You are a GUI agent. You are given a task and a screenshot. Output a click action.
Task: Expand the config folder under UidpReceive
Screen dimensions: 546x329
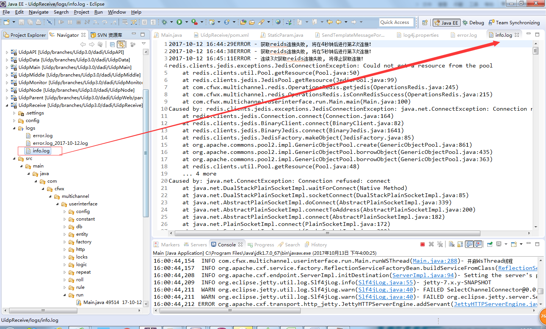(14, 121)
